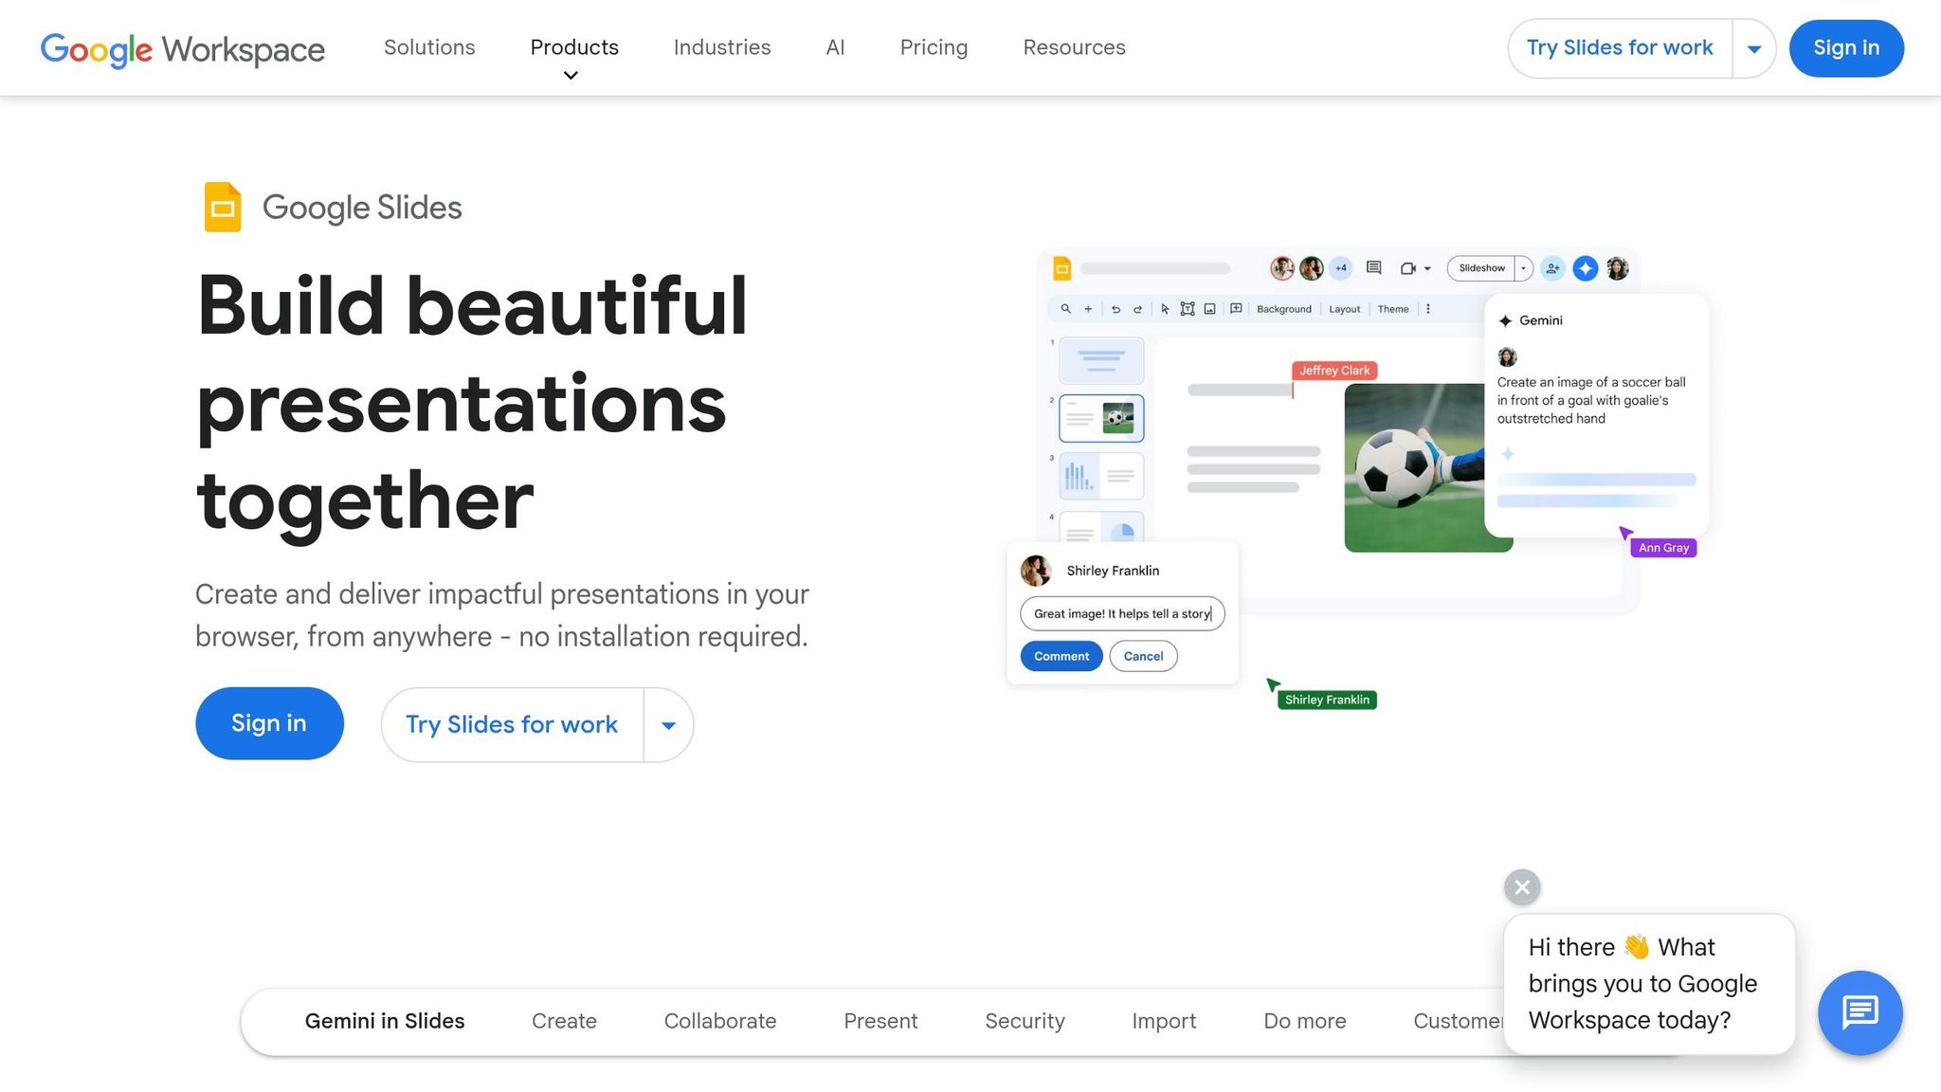This screenshot has width=1941, height=1092.
Task: Open the comment history icon
Action: coord(1373,267)
